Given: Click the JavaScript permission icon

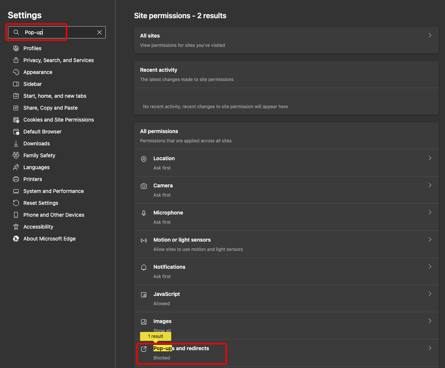Looking at the screenshot, I should [144, 295].
